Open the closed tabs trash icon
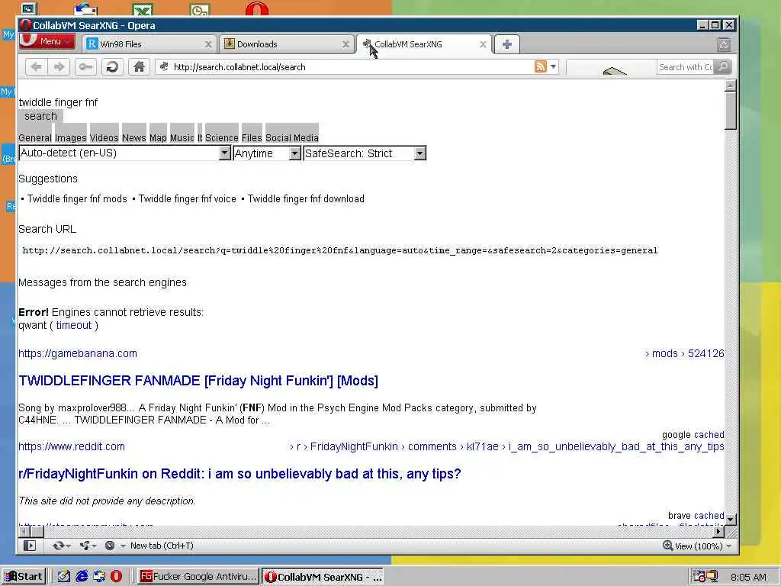Viewport: 781px width, 586px height. click(724, 45)
